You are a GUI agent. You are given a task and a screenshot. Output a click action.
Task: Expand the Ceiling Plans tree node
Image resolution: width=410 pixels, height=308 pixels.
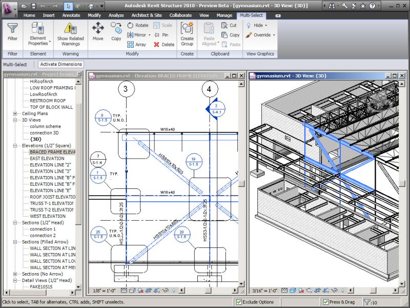[15, 113]
